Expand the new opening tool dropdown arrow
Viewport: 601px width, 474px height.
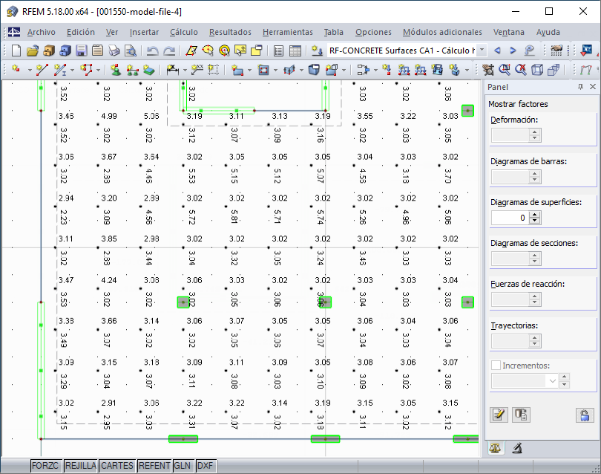(x=275, y=70)
